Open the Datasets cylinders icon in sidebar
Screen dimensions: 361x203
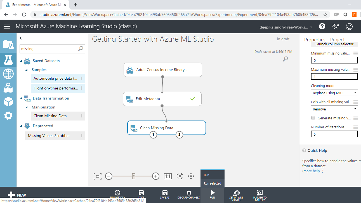[x=8, y=88]
